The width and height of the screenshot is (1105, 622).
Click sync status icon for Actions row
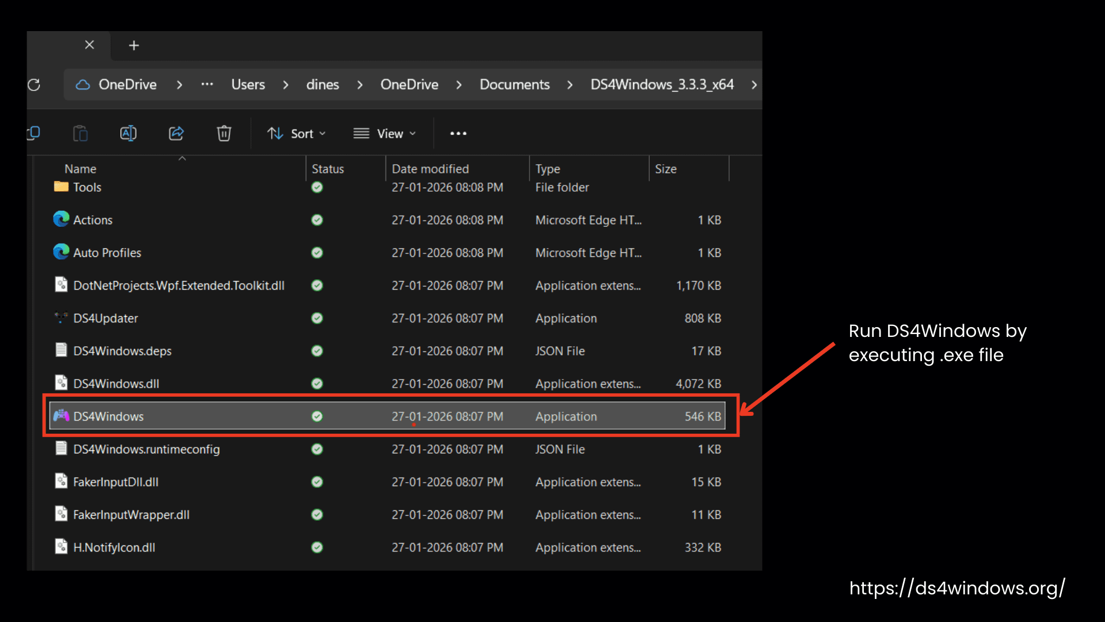[317, 220]
